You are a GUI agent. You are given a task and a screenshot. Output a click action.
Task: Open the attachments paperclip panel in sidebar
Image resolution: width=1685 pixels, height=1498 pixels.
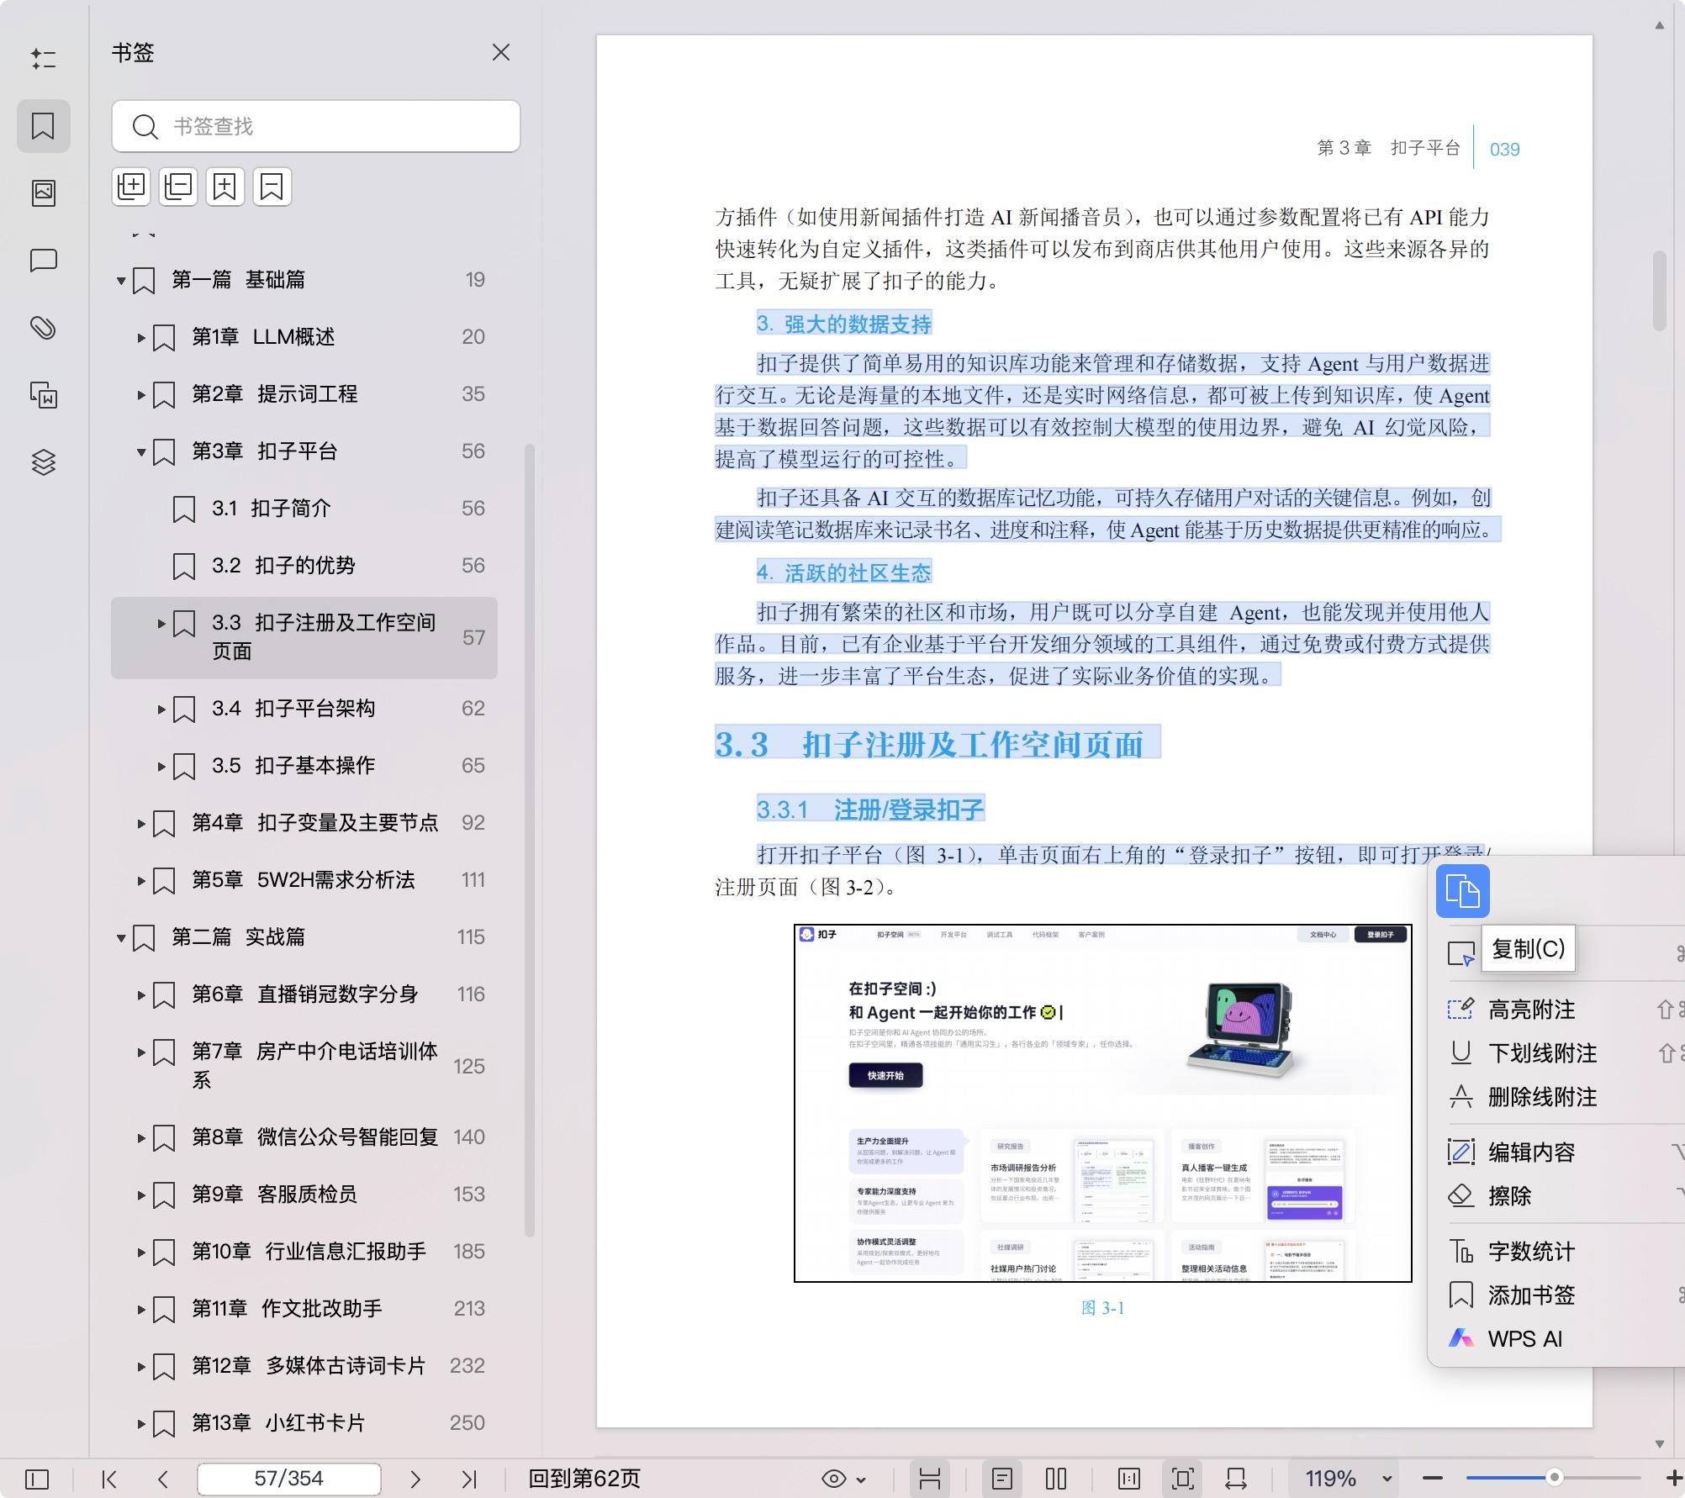[x=44, y=328]
